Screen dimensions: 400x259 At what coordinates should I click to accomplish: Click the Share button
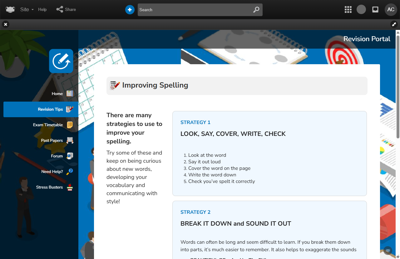[x=66, y=9]
